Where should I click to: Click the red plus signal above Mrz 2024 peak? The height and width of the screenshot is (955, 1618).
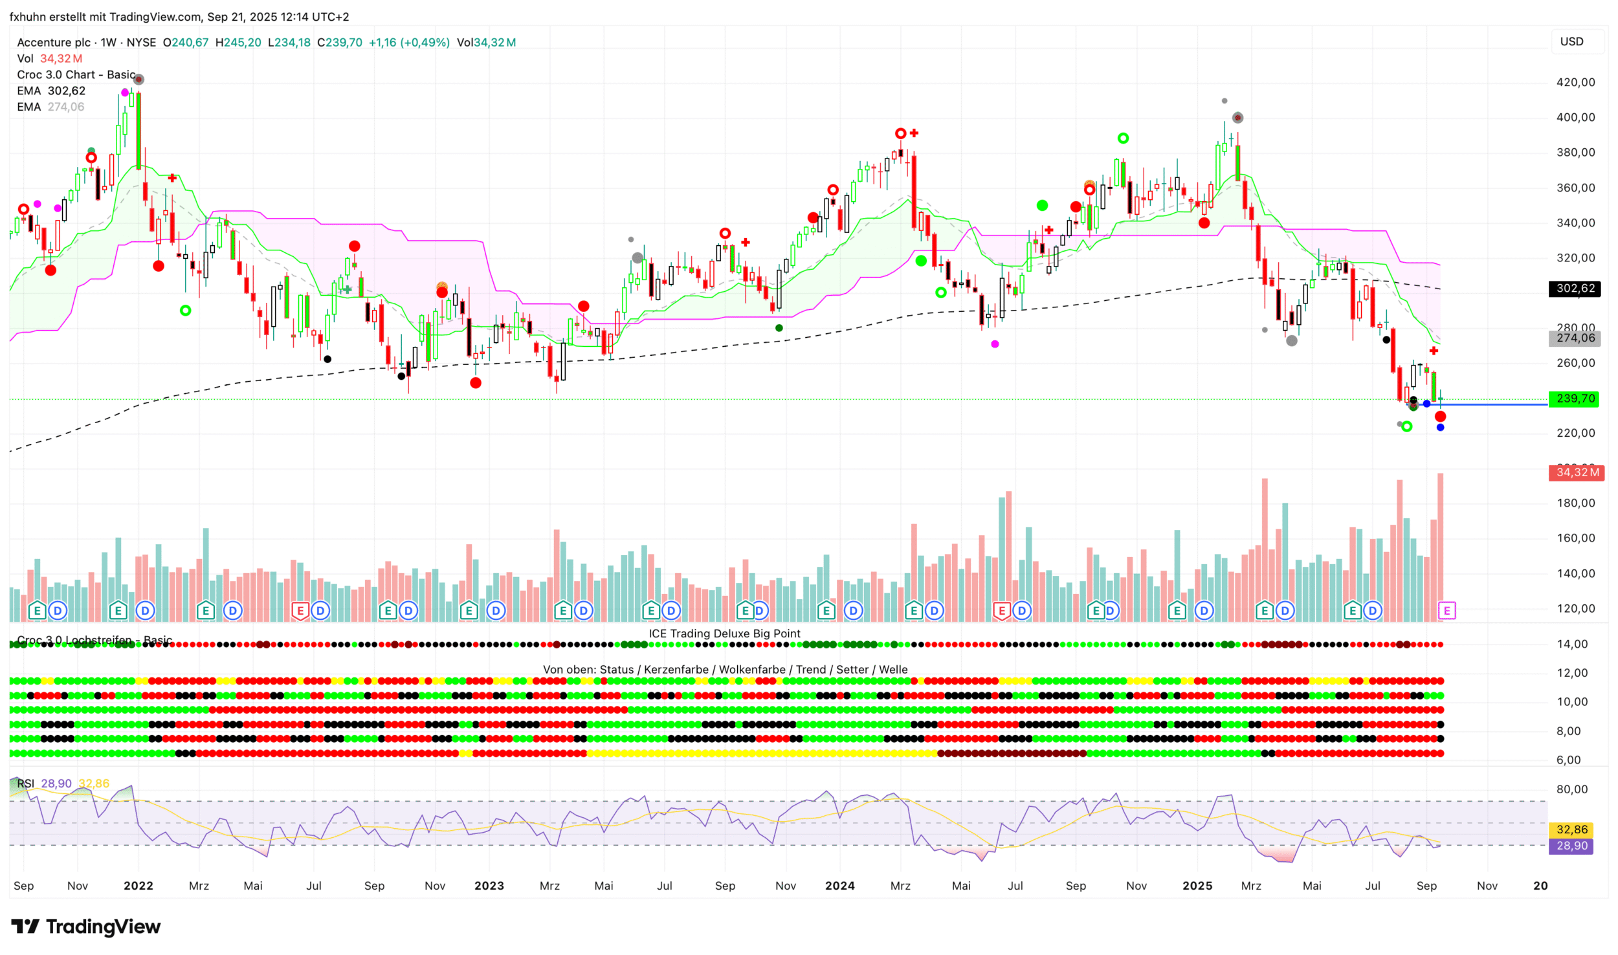[914, 133]
